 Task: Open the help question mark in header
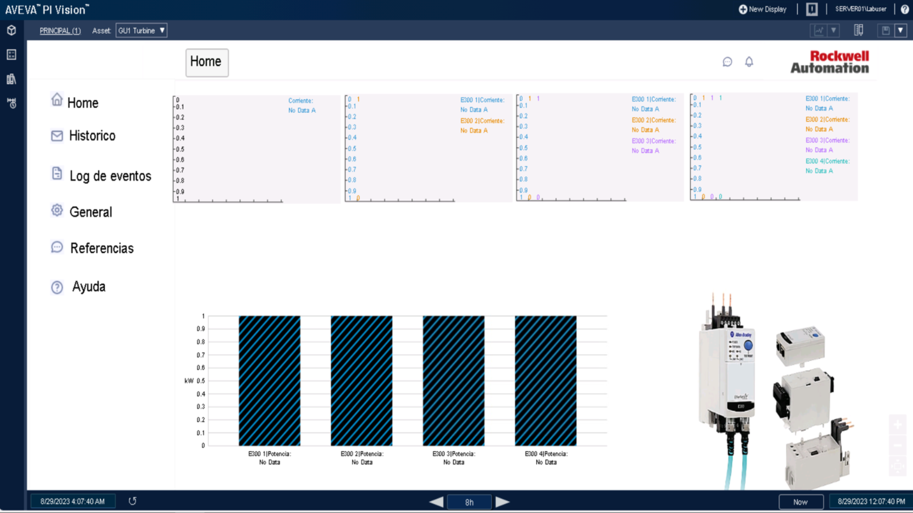[905, 9]
